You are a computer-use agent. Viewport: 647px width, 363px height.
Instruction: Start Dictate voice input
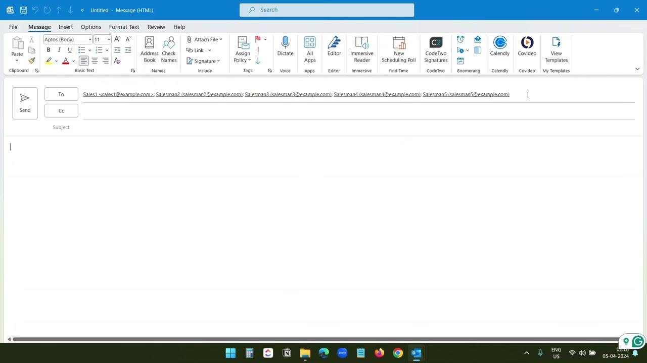pos(285,46)
